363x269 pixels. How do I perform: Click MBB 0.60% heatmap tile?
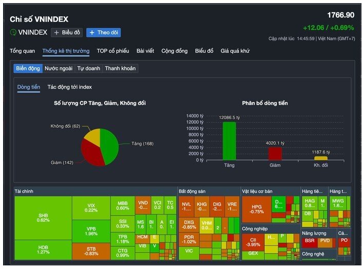point(123,206)
